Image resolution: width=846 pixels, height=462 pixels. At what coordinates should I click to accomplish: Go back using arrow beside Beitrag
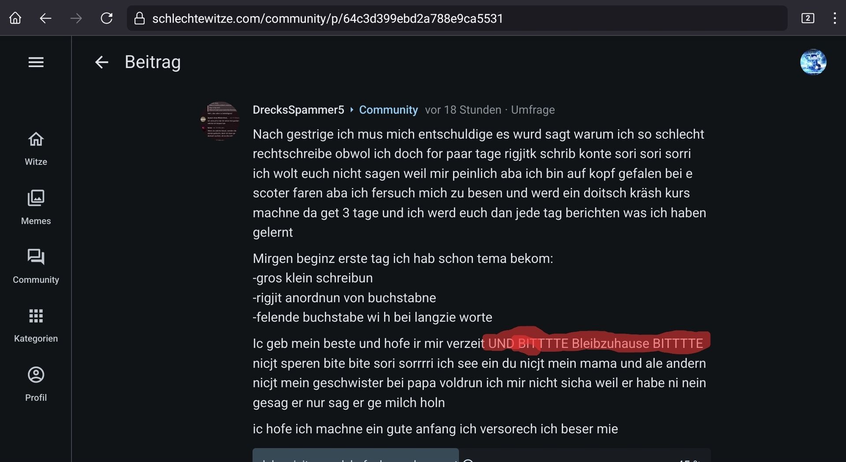point(102,62)
